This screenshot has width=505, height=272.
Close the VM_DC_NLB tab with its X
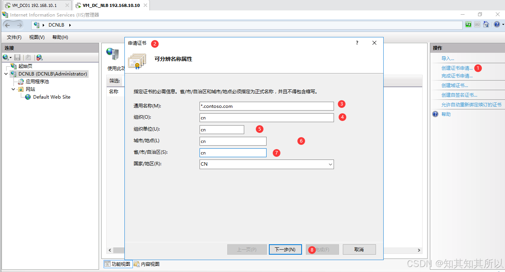point(145,5)
